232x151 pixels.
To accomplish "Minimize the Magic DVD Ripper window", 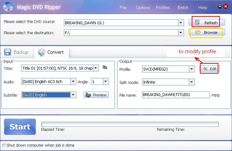I will 220,6.
